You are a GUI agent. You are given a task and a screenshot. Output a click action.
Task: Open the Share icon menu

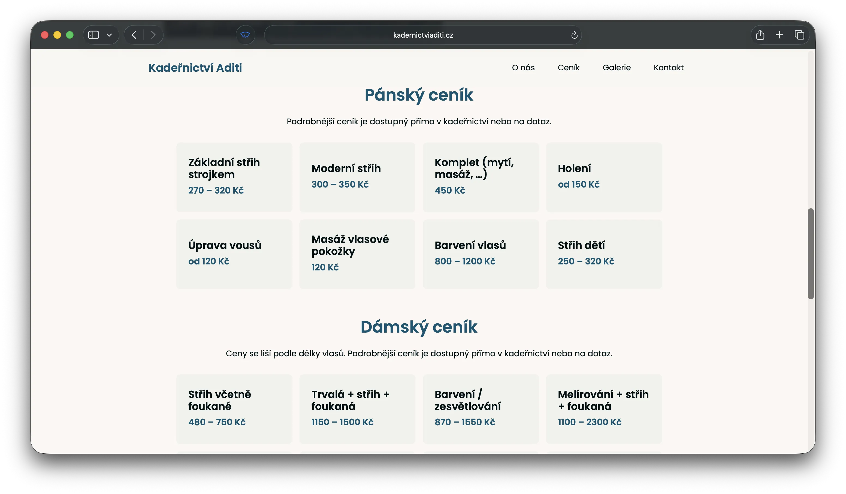(760, 35)
